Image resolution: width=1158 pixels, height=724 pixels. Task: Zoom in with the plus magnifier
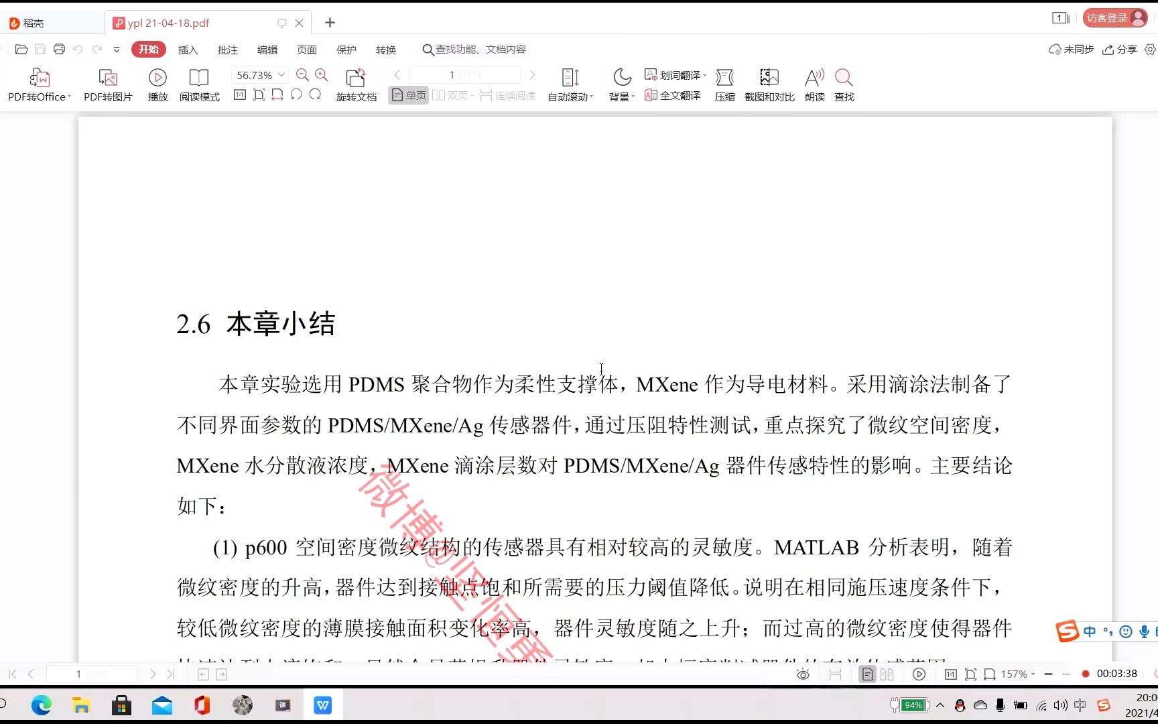[x=322, y=75]
